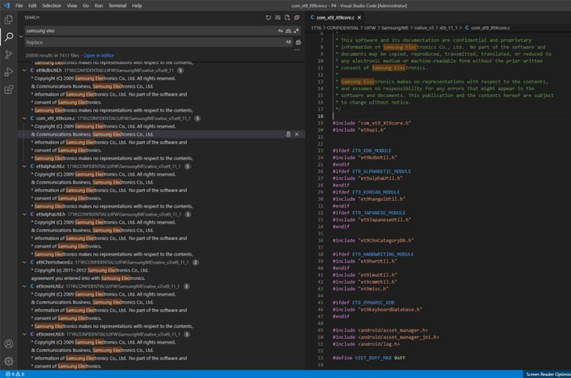Viewport: 571px width, 378px height.
Task: Toggle Use Regular Expression in search
Action: click(297, 31)
